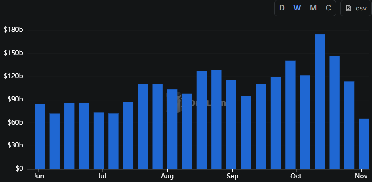Click the $90b y-axis label
The image size is (372, 182).
(14, 99)
